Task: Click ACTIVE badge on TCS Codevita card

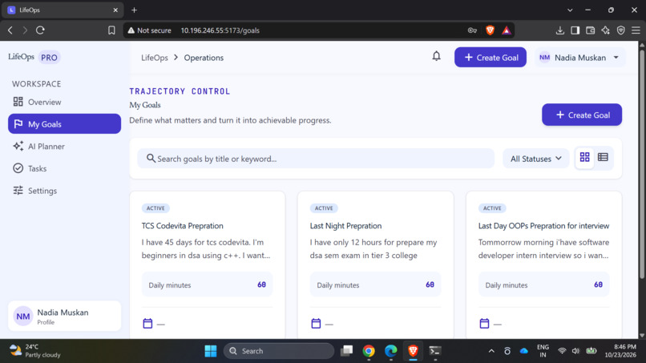Action: (155, 208)
